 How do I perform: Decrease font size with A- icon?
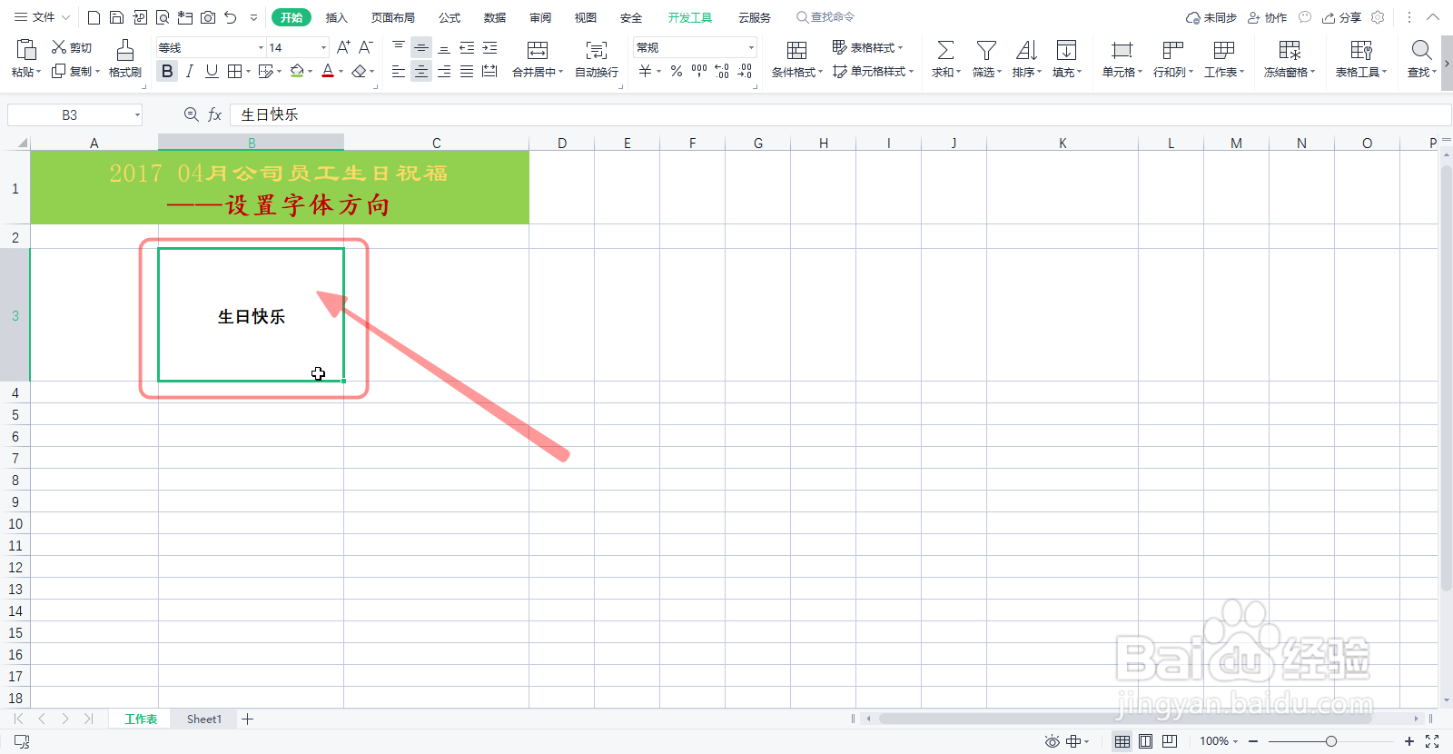pyautogui.click(x=365, y=47)
